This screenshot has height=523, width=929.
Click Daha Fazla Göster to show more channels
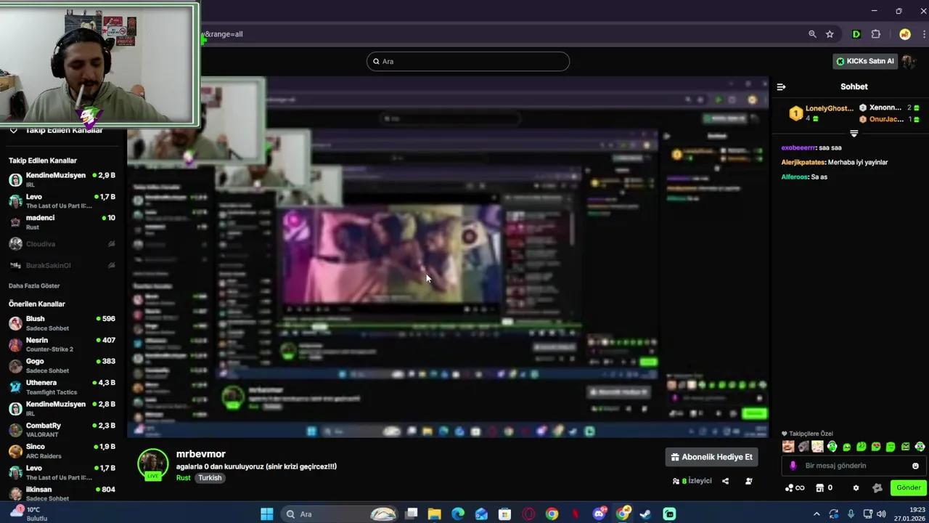point(33,285)
